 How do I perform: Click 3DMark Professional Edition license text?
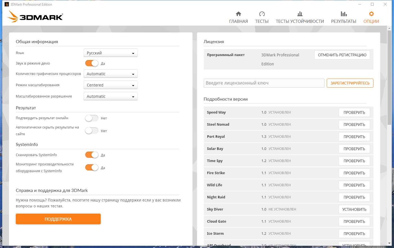point(280,59)
